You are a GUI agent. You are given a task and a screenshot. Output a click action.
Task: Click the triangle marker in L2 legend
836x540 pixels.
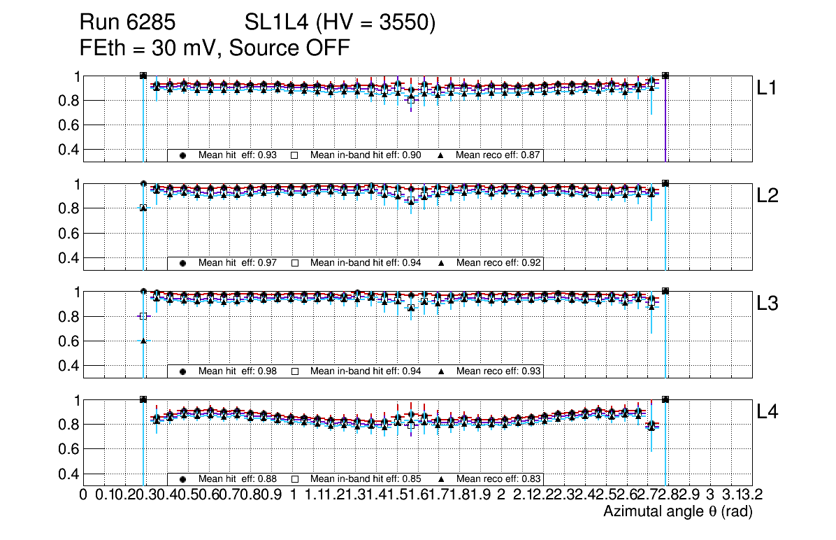click(x=442, y=263)
